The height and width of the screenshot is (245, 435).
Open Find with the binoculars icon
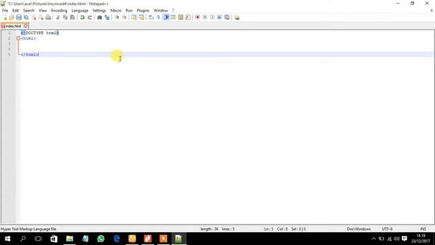(99, 18)
